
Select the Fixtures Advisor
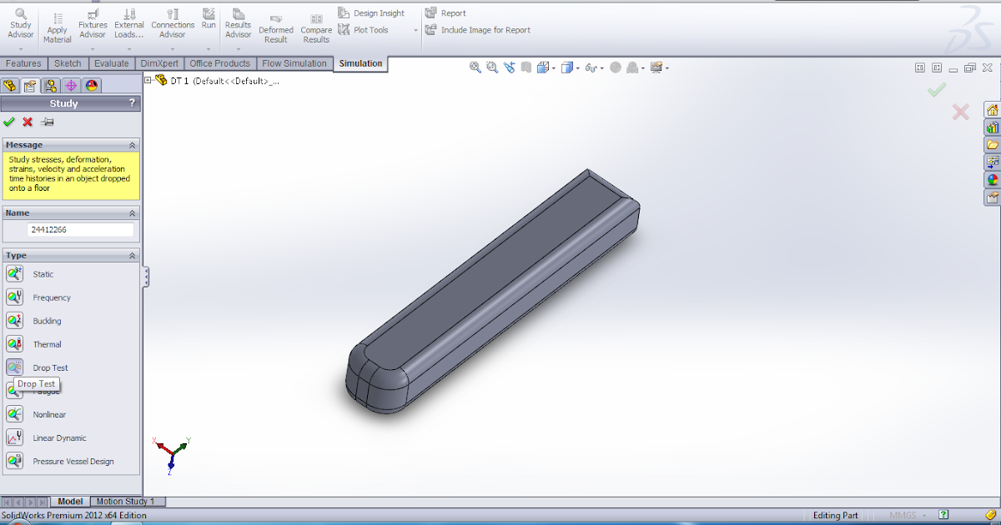[x=92, y=25]
